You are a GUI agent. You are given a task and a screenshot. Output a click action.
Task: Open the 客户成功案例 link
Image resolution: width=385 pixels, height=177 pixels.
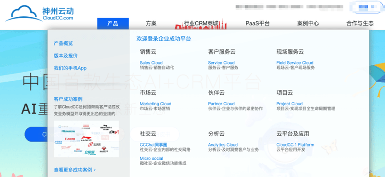coord(68,99)
